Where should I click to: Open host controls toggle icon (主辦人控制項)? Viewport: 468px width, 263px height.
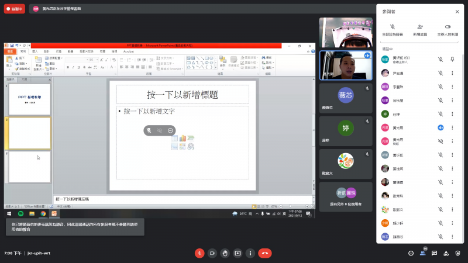(x=448, y=27)
